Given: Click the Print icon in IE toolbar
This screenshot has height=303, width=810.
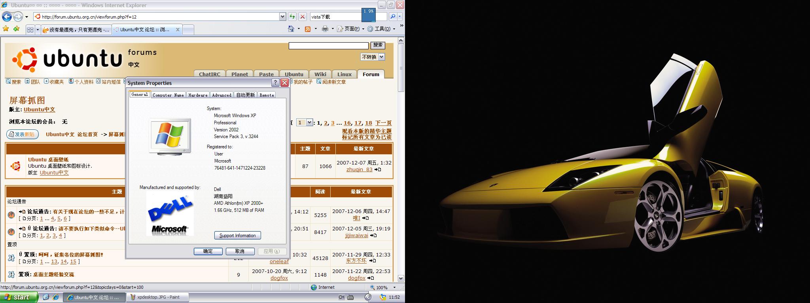Looking at the screenshot, I should click(325, 29).
